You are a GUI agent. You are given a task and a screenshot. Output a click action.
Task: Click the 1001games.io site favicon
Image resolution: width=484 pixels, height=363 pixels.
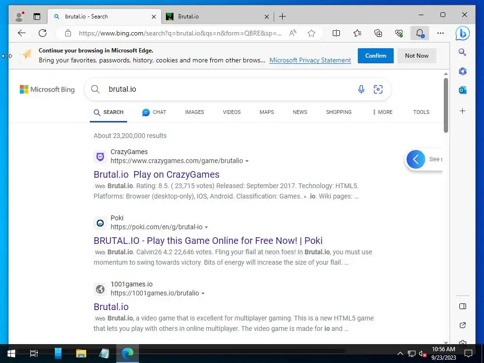click(100, 289)
